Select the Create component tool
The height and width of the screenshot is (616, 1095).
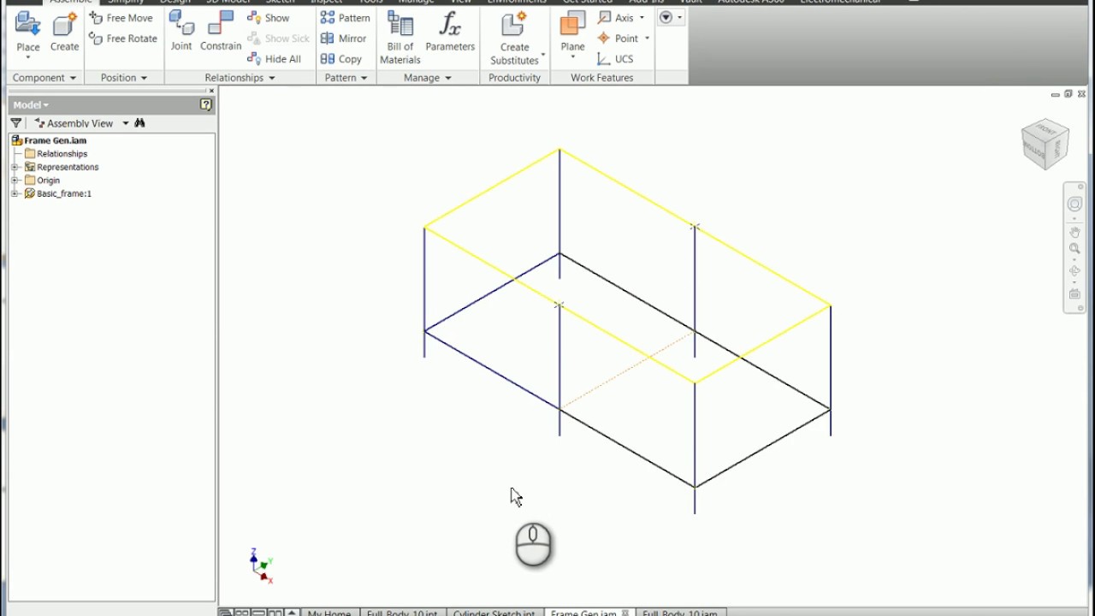tap(64, 31)
